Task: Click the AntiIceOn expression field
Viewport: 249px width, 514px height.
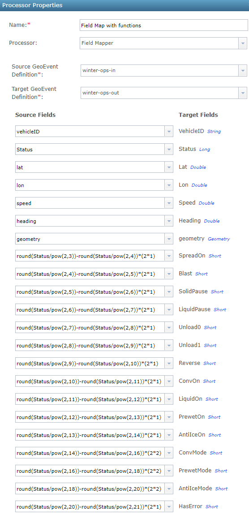Action: pos(90,435)
